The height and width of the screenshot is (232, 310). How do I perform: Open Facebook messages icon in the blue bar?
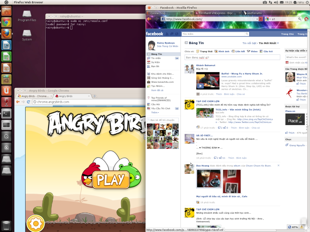tap(172, 34)
